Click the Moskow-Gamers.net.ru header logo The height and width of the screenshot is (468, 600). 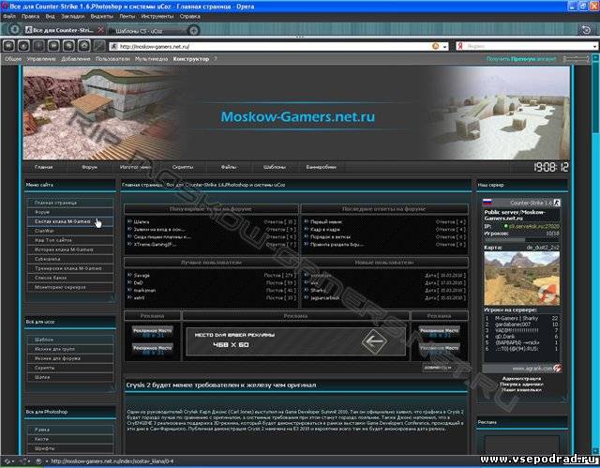[x=298, y=116]
